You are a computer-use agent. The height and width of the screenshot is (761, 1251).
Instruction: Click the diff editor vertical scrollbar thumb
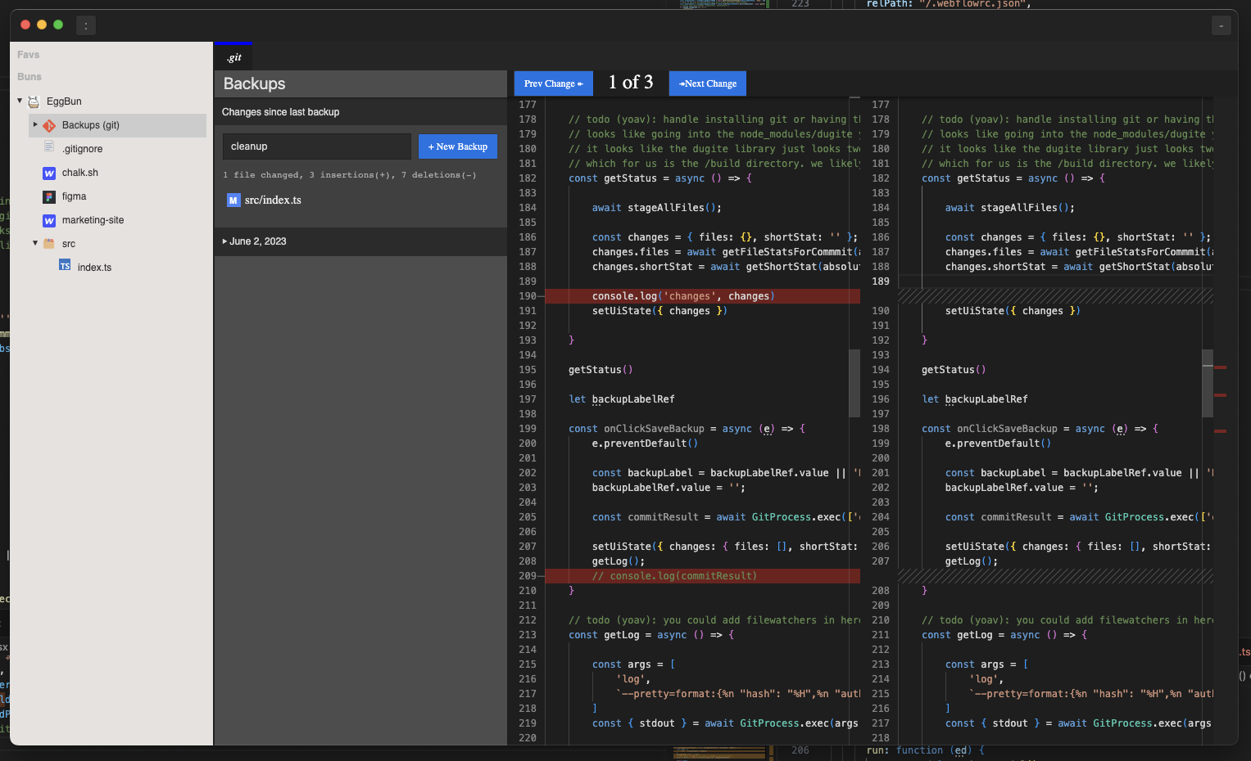1207,383
